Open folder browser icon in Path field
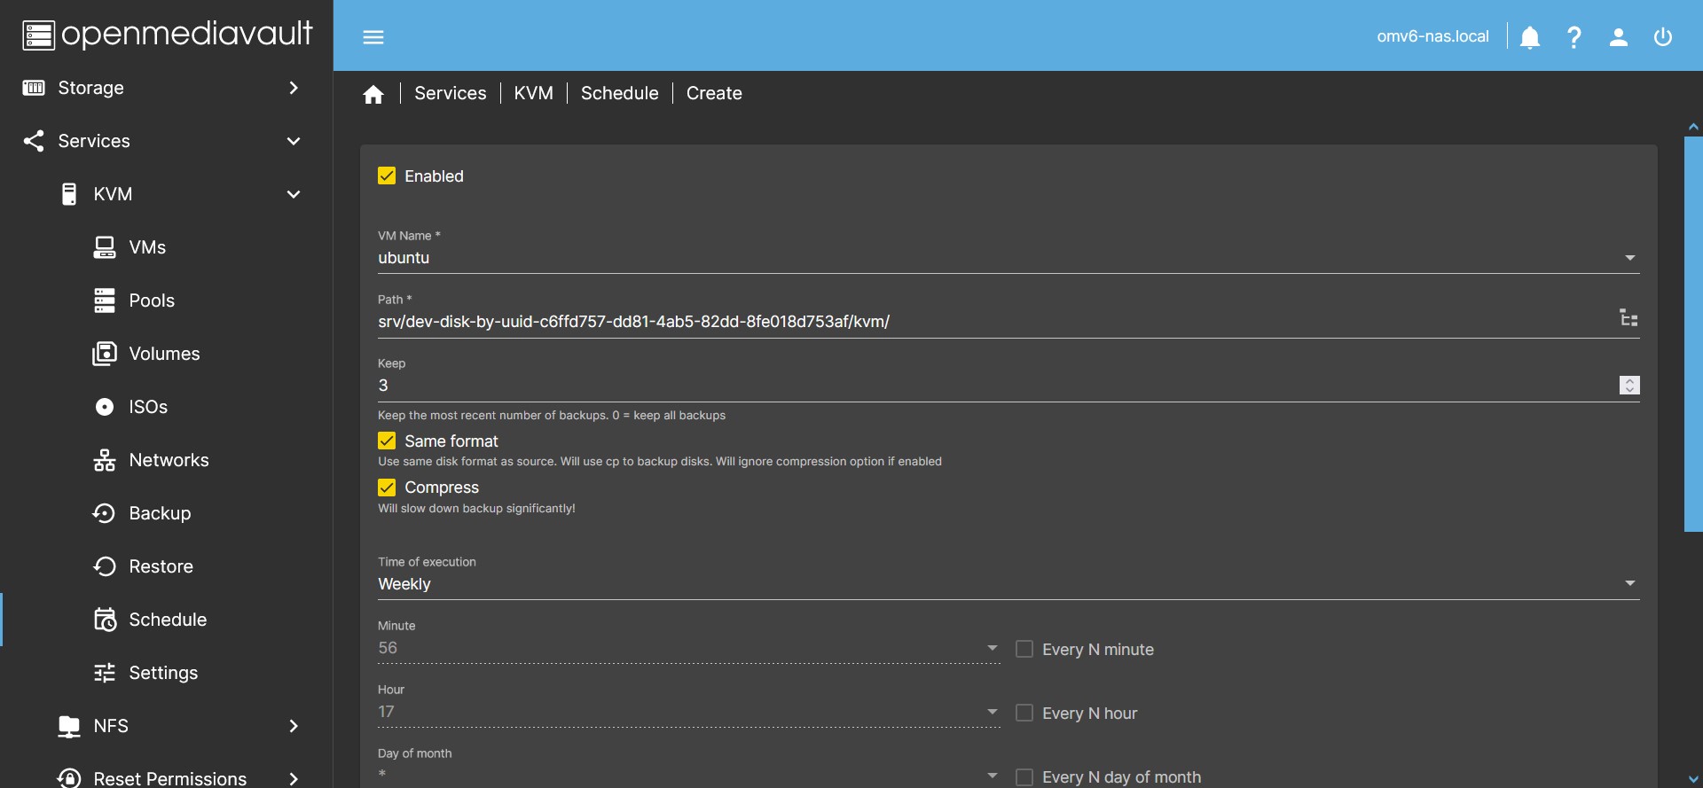Image resolution: width=1703 pixels, height=788 pixels. tap(1628, 318)
